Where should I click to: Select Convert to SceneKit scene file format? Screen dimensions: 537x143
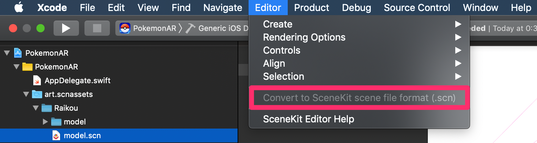[x=359, y=98]
